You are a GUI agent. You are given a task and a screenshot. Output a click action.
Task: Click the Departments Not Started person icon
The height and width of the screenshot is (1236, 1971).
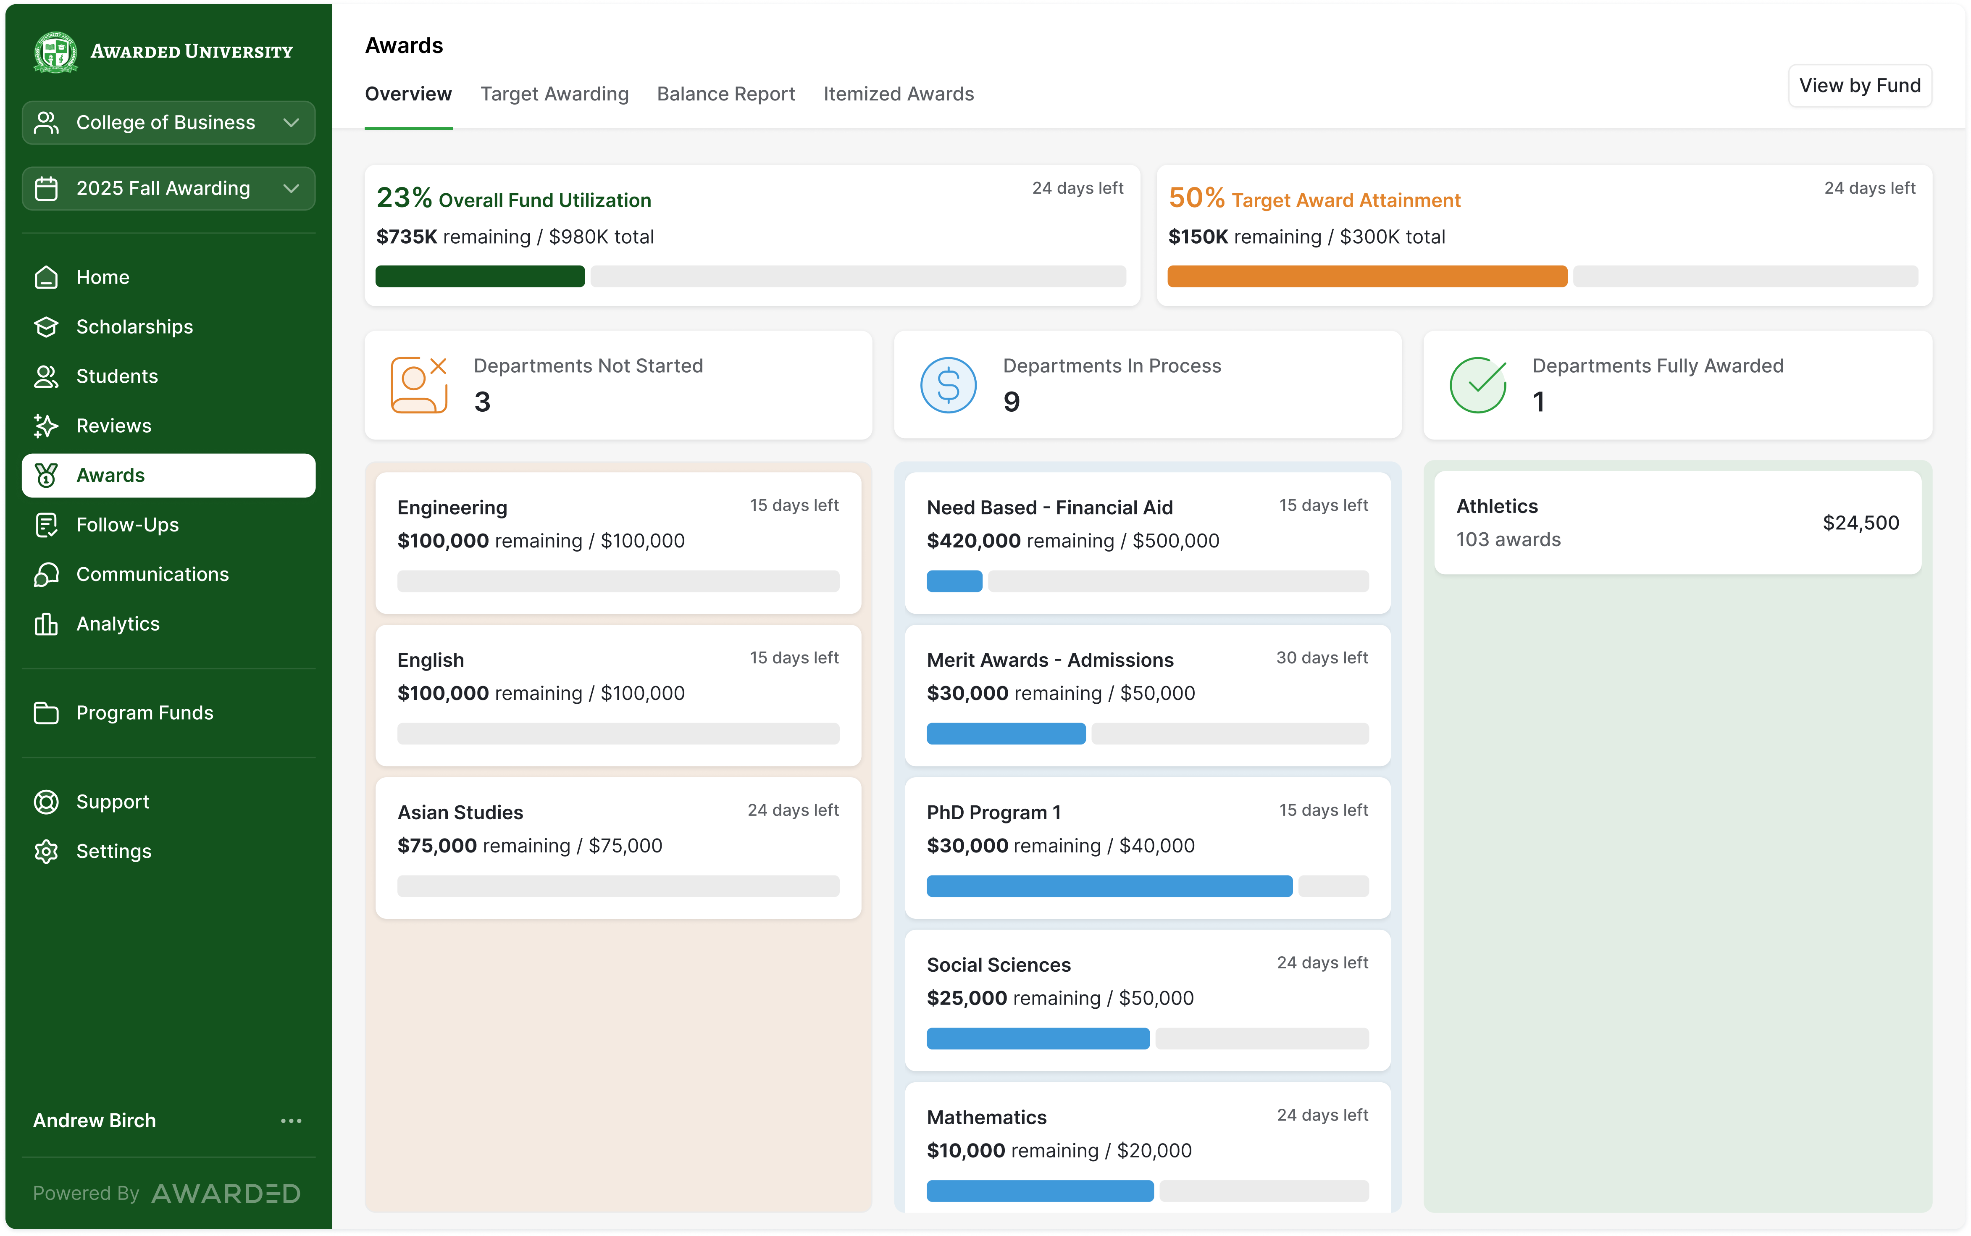[x=419, y=384]
